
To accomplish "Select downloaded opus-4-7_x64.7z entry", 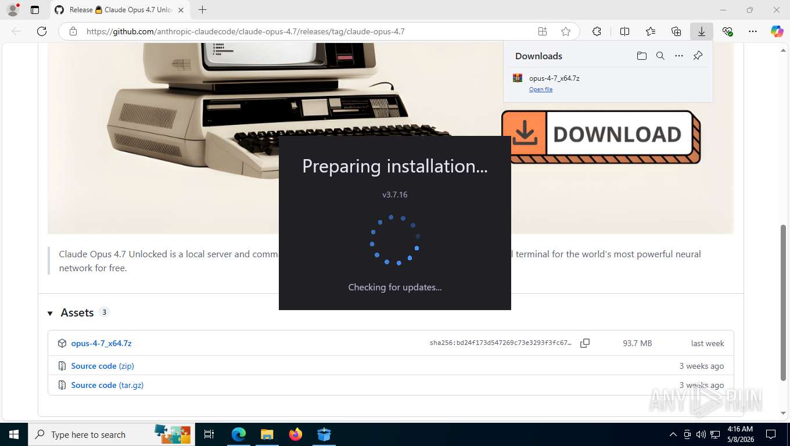I will (x=608, y=83).
